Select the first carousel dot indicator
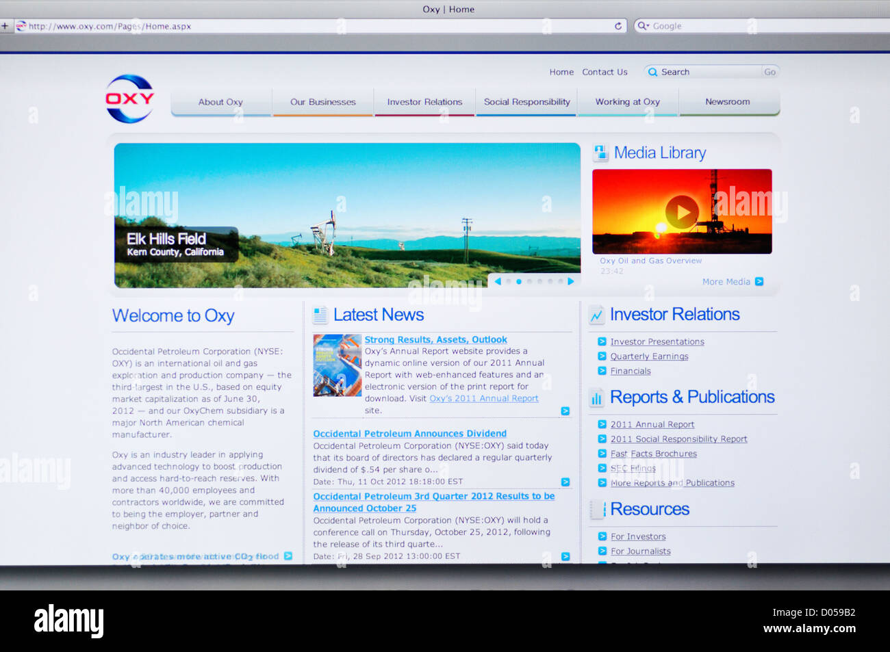 point(509,281)
